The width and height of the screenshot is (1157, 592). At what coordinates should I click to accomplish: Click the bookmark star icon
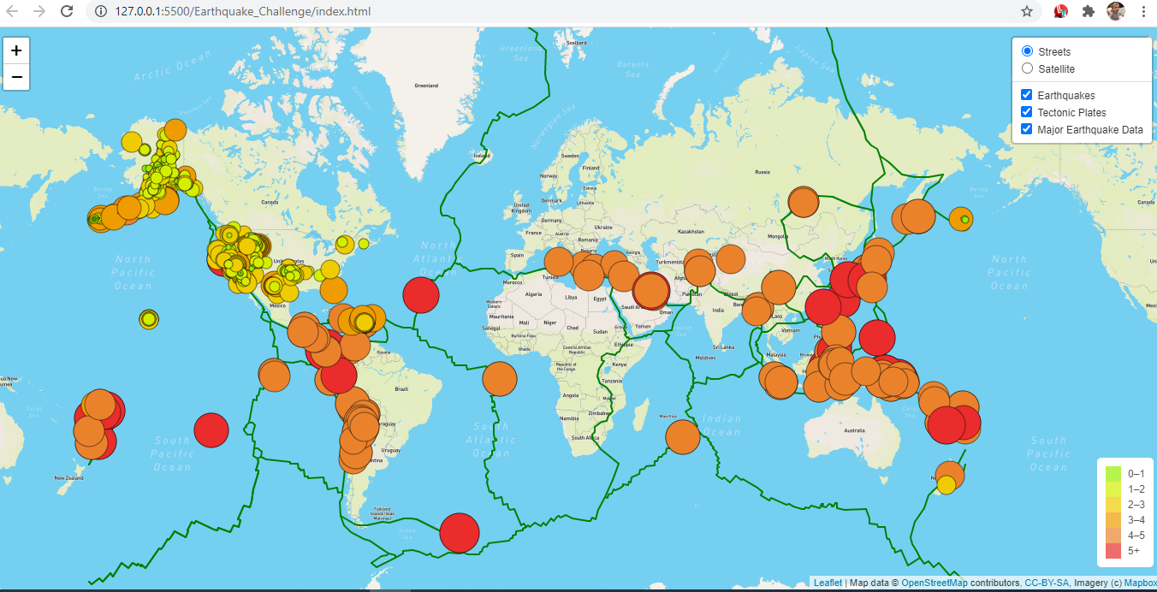1025,12
